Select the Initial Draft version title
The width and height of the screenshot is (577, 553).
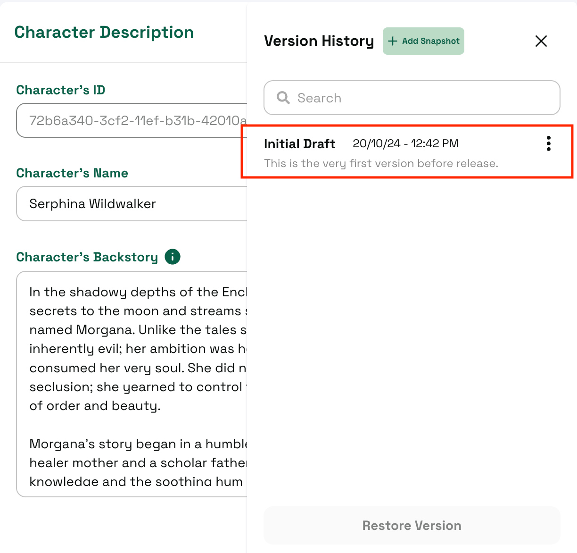coord(299,143)
